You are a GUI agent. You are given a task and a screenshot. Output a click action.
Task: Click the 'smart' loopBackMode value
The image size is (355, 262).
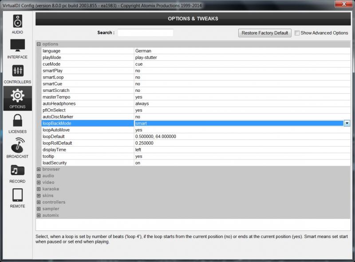coord(141,123)
